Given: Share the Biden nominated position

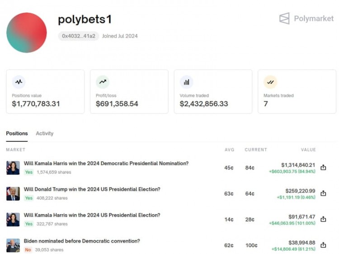Looking at the screenshot, I should tap(323, 245).
